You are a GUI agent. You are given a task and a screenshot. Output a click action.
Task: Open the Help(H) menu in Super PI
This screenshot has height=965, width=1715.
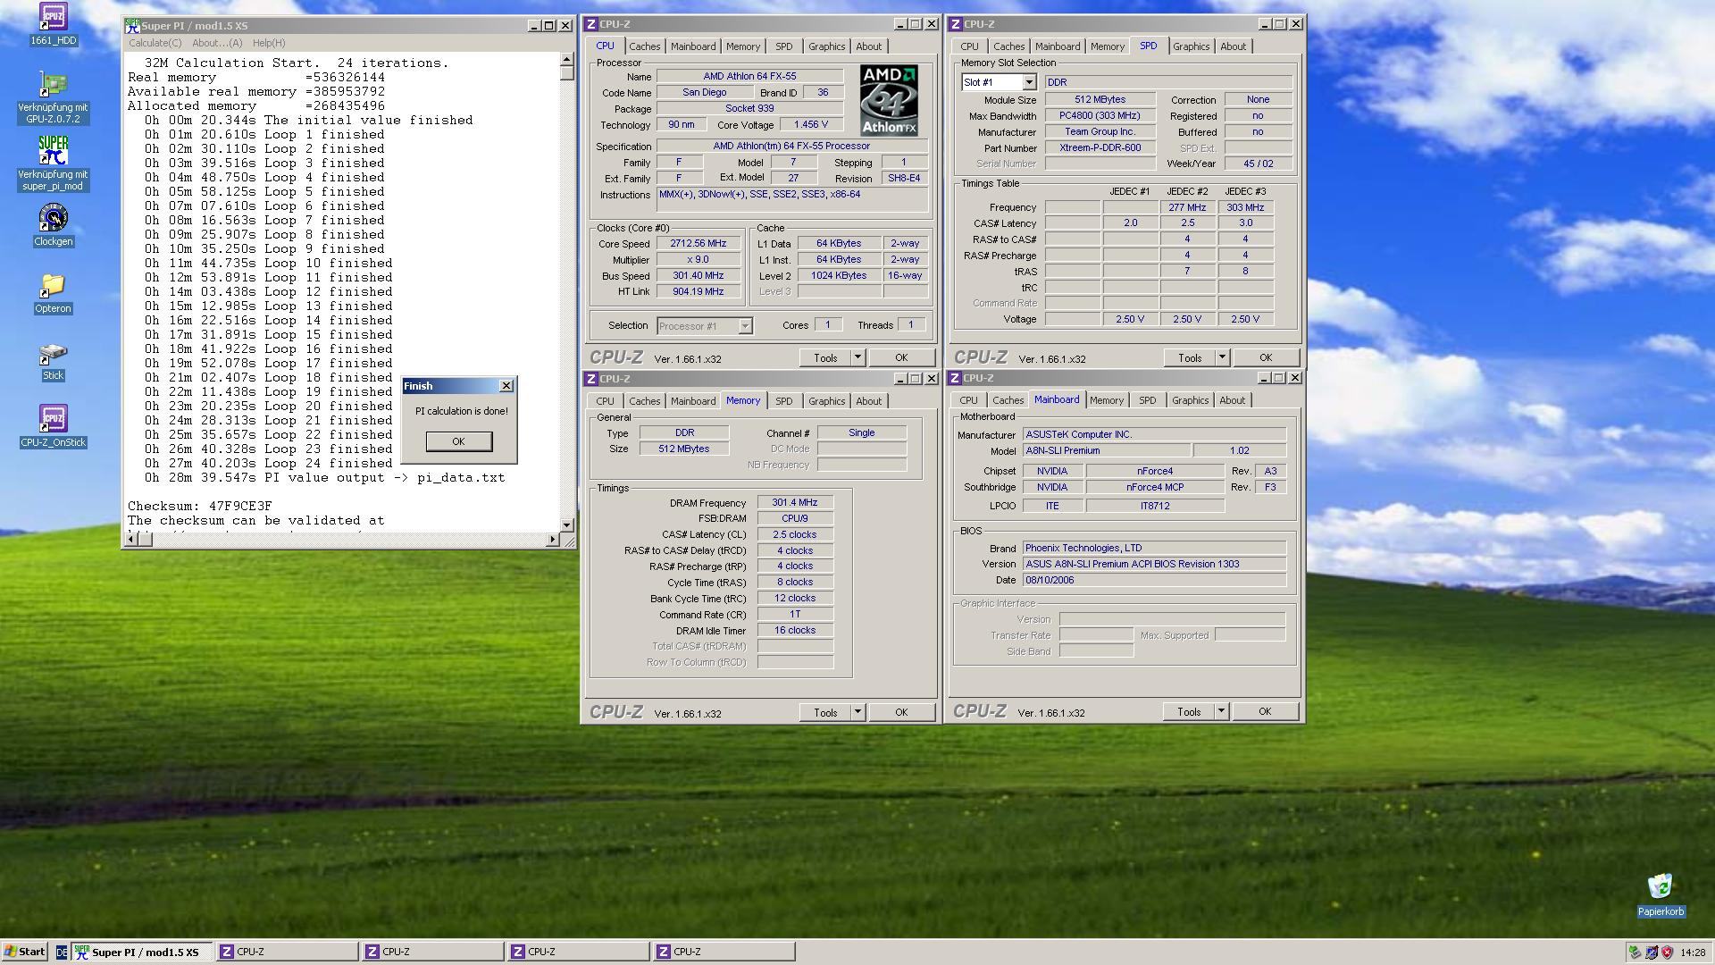(269, 43)
